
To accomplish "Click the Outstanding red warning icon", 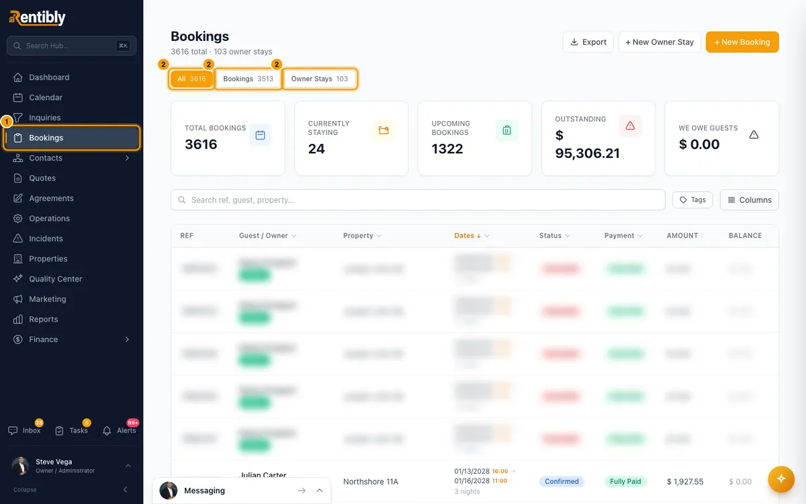I will (630, 126).
